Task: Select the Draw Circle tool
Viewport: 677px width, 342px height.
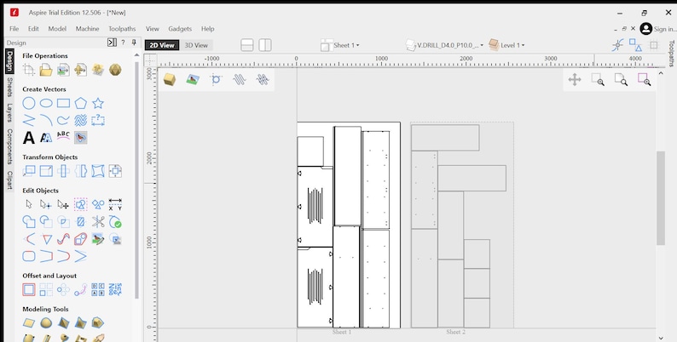Action: pos(29,104)
